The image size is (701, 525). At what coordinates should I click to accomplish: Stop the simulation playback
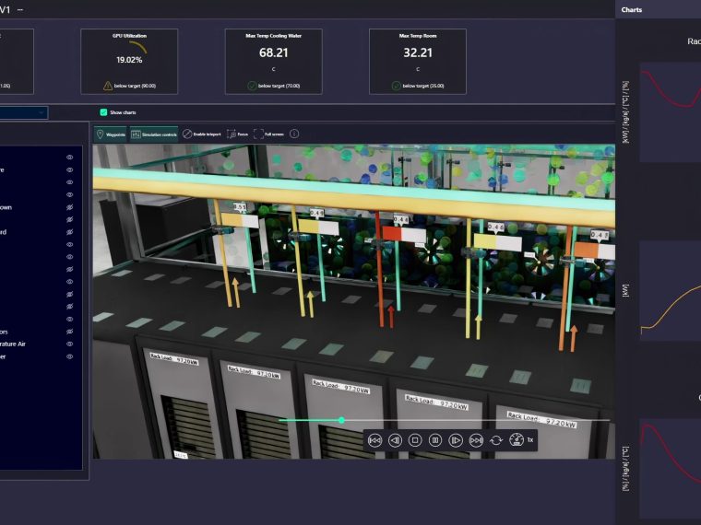415,440
